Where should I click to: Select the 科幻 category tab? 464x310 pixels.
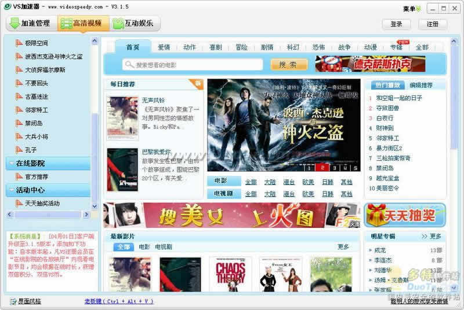293,47
